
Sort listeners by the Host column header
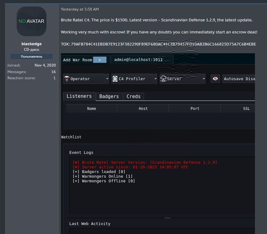[x=143, y=108]
